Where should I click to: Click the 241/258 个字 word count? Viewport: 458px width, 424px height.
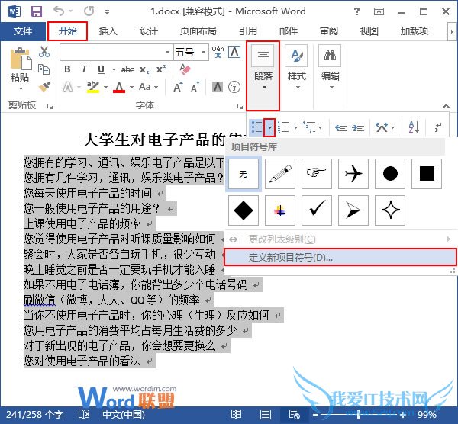(x=35, y=414)
